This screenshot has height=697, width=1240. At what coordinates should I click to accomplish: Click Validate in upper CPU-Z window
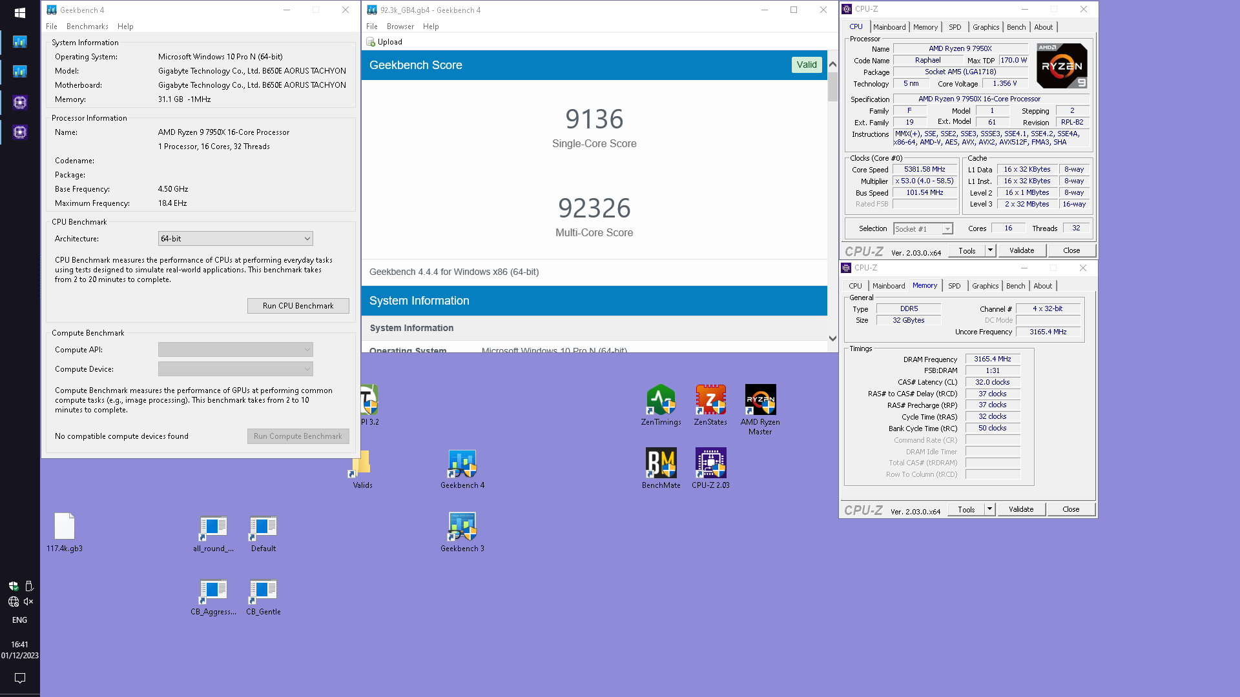1022,250
